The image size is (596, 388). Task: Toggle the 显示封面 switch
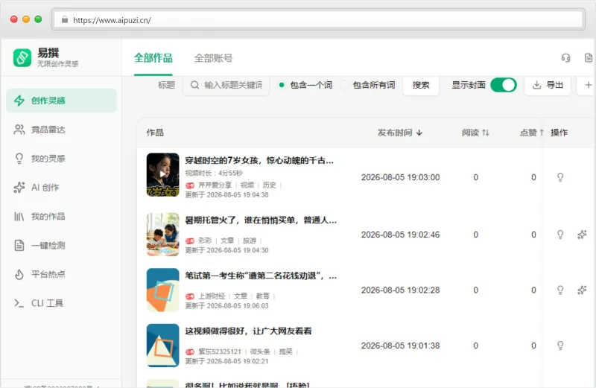pos(504,85)
